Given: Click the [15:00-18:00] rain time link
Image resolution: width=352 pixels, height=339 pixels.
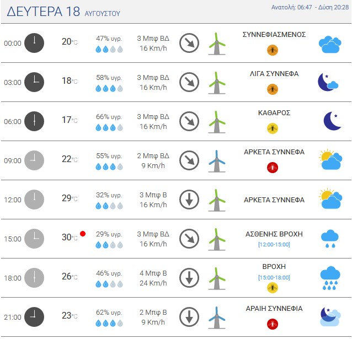Looking at the screenshot, I should click(274, 277).
